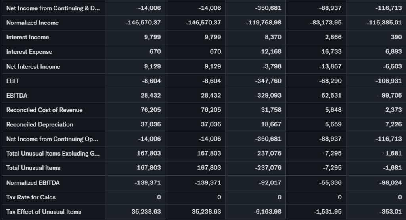
Task: Select the EBITDA row label
Action: [17, 95]
